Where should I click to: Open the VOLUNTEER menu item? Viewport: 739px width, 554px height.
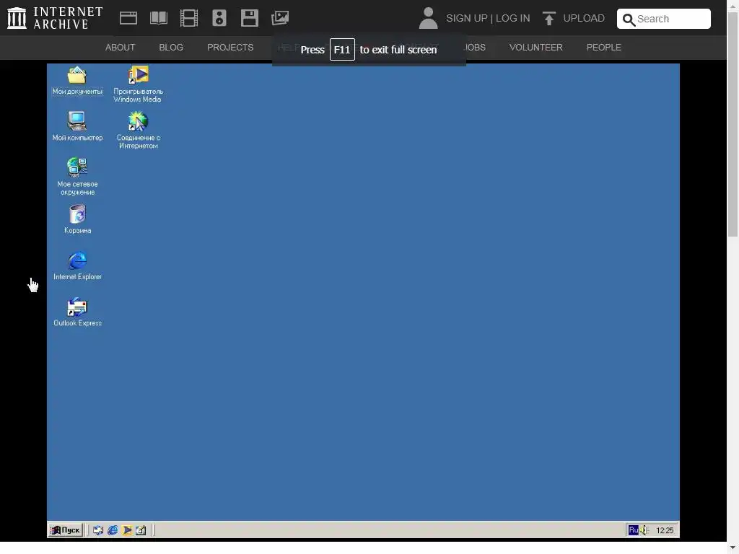coord(536,48)
